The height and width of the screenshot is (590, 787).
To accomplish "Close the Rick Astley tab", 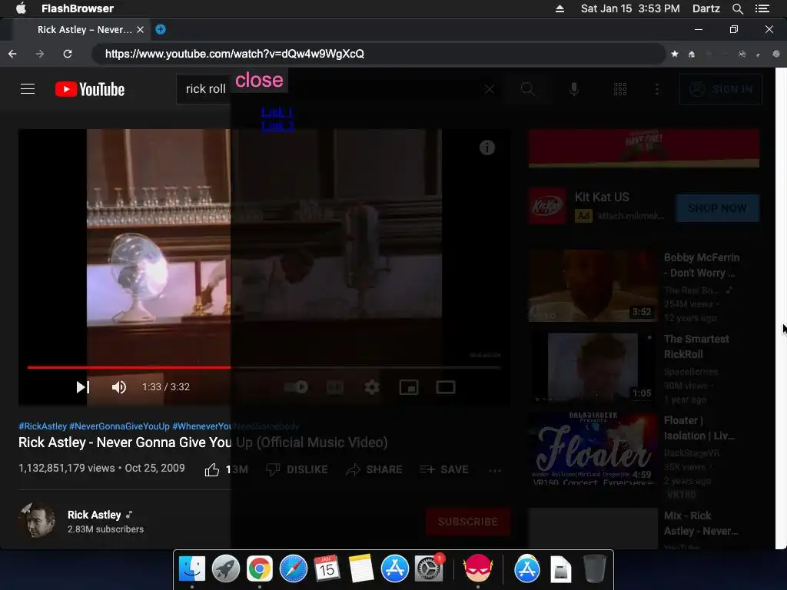I will tap(141, 30).
